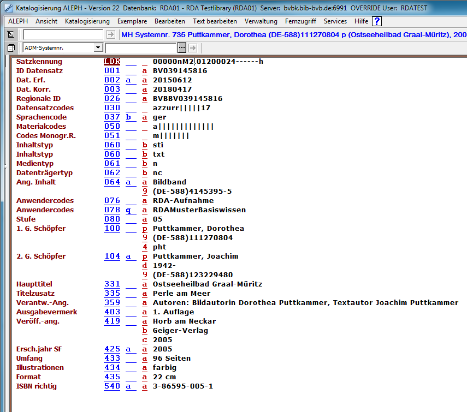Click the record icon left of the top search field
This screenshot has height=412, width=467.
click(10, 34)
